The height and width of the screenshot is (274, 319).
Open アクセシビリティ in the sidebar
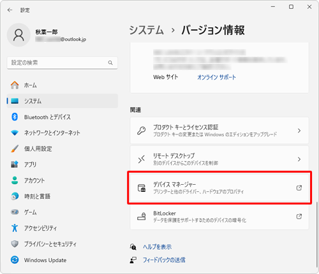(x=63, y=228)
